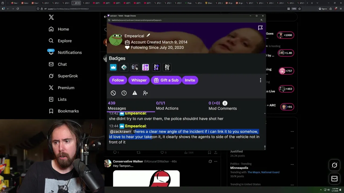Go to Home in X sidebar
The height and width of the screenshot is (193, 344).
(59, 29)
